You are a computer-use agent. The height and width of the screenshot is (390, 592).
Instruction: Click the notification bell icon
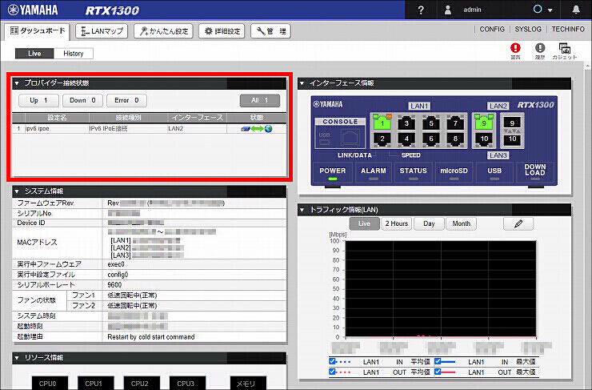point(576,10)
